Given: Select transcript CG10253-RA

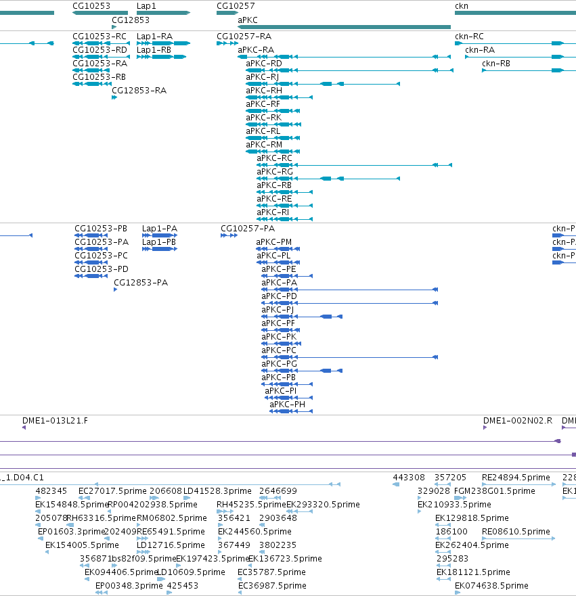Looking at the screenshot, I should click(92, 70).
